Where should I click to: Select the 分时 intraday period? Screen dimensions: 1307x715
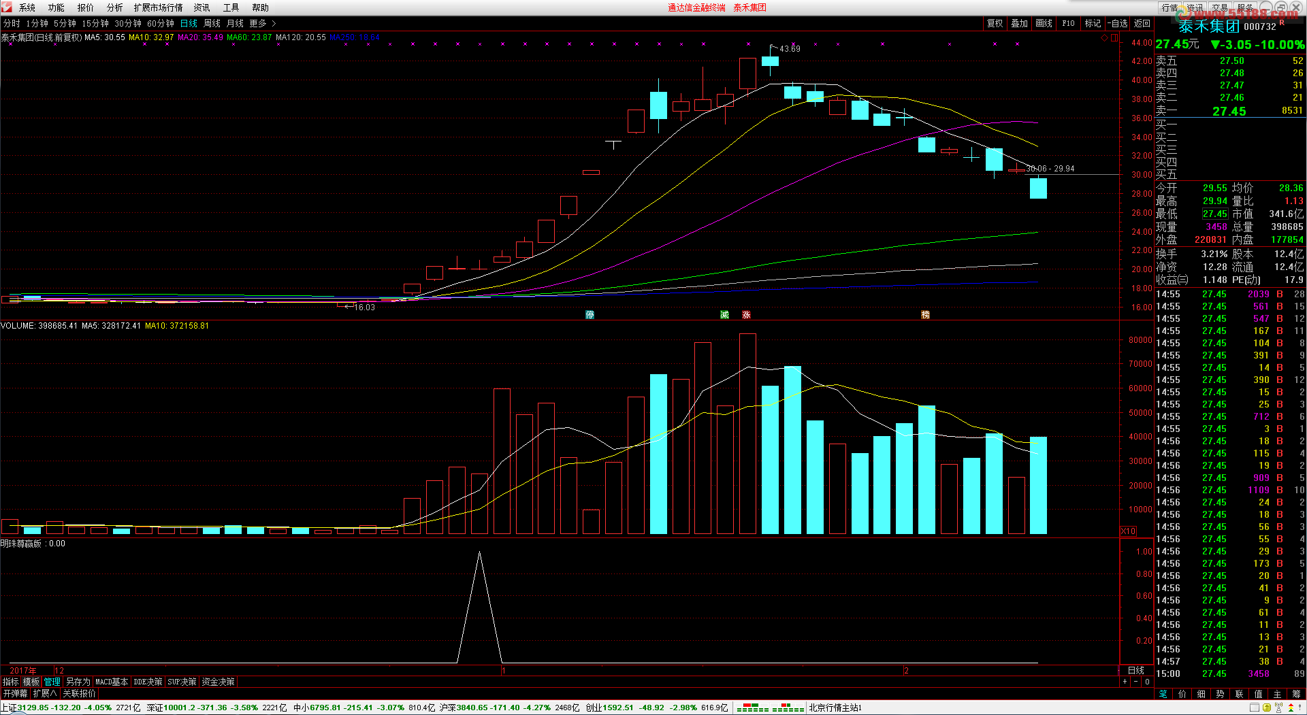[12, 23]
